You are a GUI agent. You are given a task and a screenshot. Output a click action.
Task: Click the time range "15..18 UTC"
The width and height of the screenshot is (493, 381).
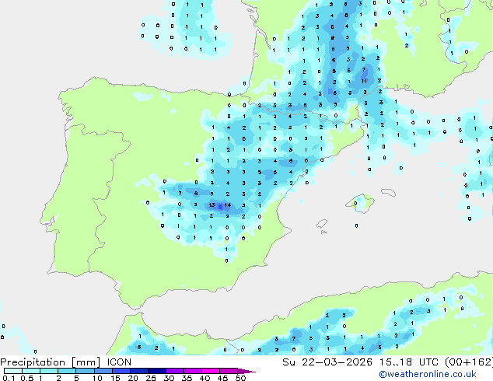click(408, 362)
